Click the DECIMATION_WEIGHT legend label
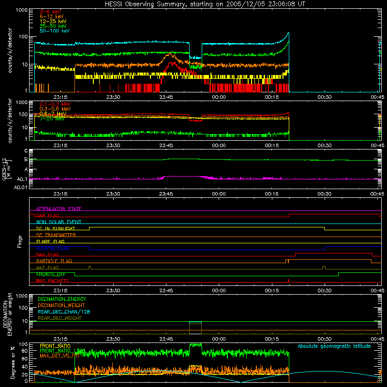Image resolution: width=387 pixels, height=387 pixels. pos(61,305)
